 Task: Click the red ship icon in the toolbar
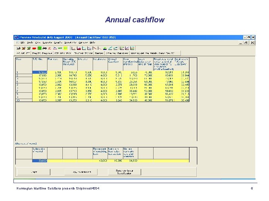(34, 48)
